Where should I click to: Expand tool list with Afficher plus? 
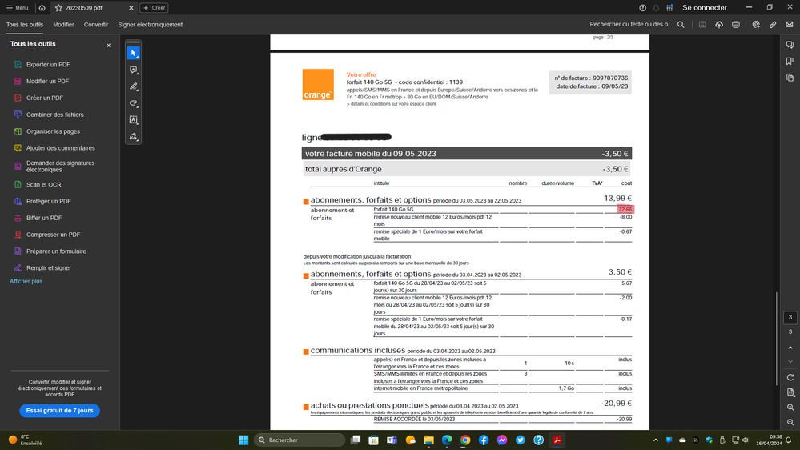point(26,282)
